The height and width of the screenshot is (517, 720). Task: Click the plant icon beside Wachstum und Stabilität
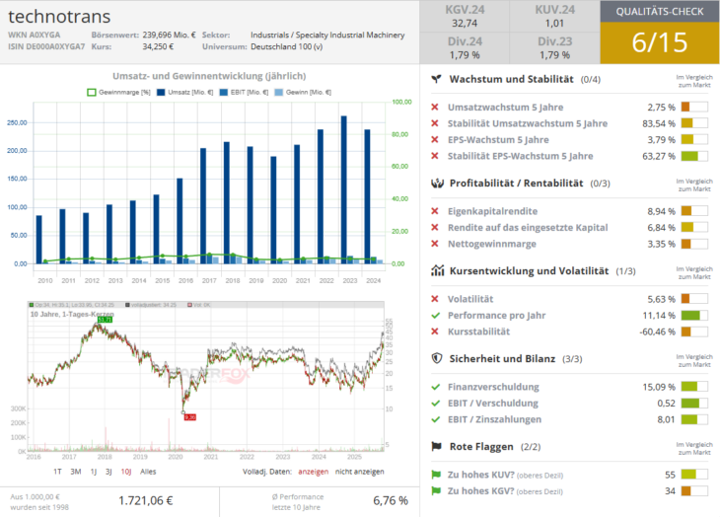pyautogui.click(x=436, y=79)
